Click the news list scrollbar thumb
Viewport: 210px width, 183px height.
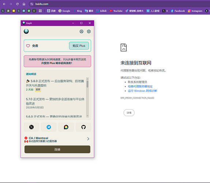click(x=87, y=84)
